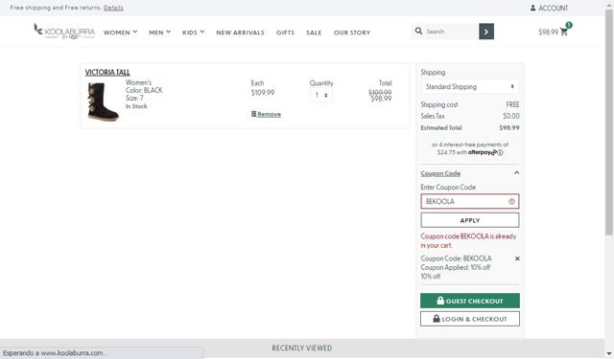
Task: Click the Afterpay info icon
Action: 500,153
